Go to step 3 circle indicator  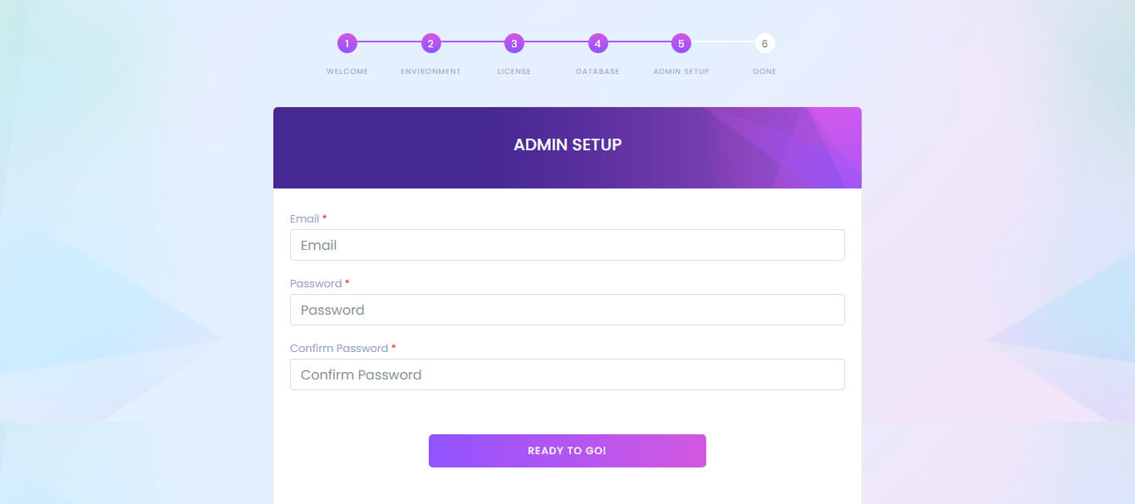coord(514,43)
